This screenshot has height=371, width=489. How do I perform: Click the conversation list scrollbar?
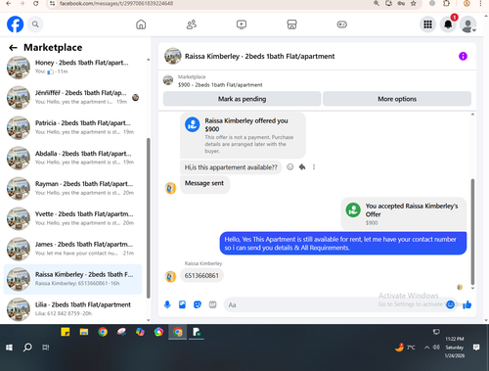(x=149, y=218)
